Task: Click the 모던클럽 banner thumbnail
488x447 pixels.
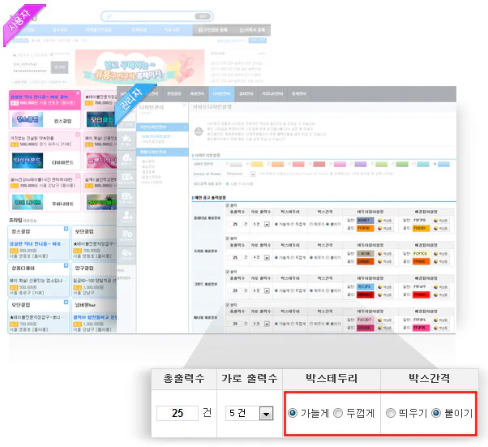Action: pyautogui.click(x=101, y=119)
